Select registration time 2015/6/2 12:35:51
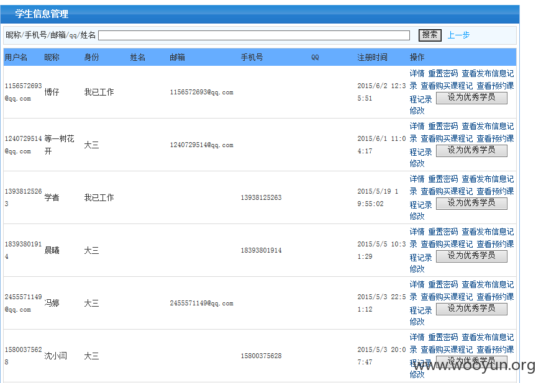 click(381, 92)
